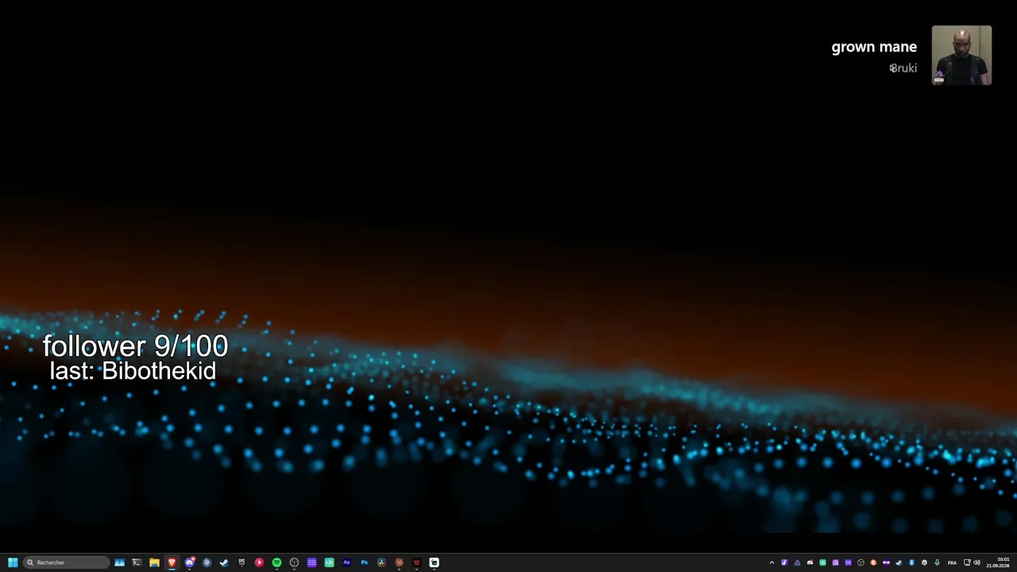Open network settings from the tray

pyautogui.click(x=967, y=562)
